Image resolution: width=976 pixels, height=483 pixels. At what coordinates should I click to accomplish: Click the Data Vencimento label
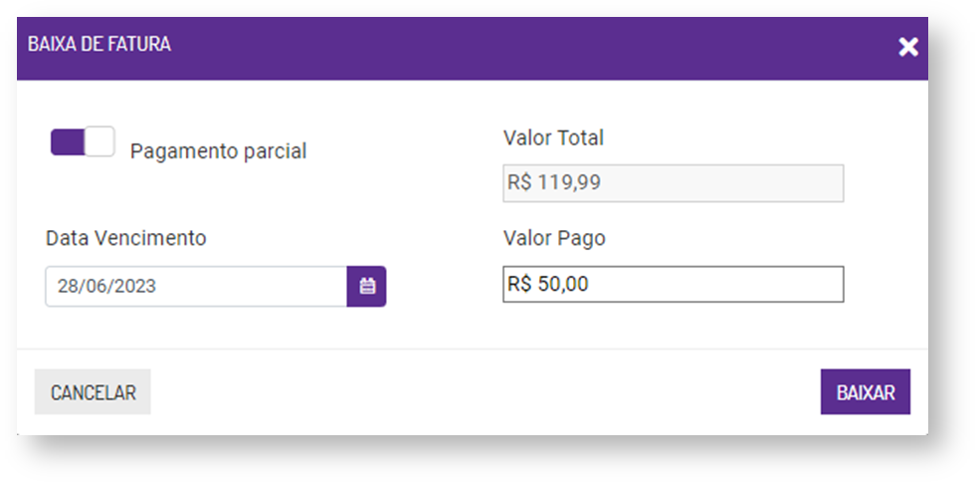coord(125,238)
